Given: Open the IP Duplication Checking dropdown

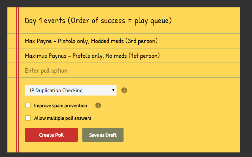Looking at the screenshot, I should click(71, 90).
